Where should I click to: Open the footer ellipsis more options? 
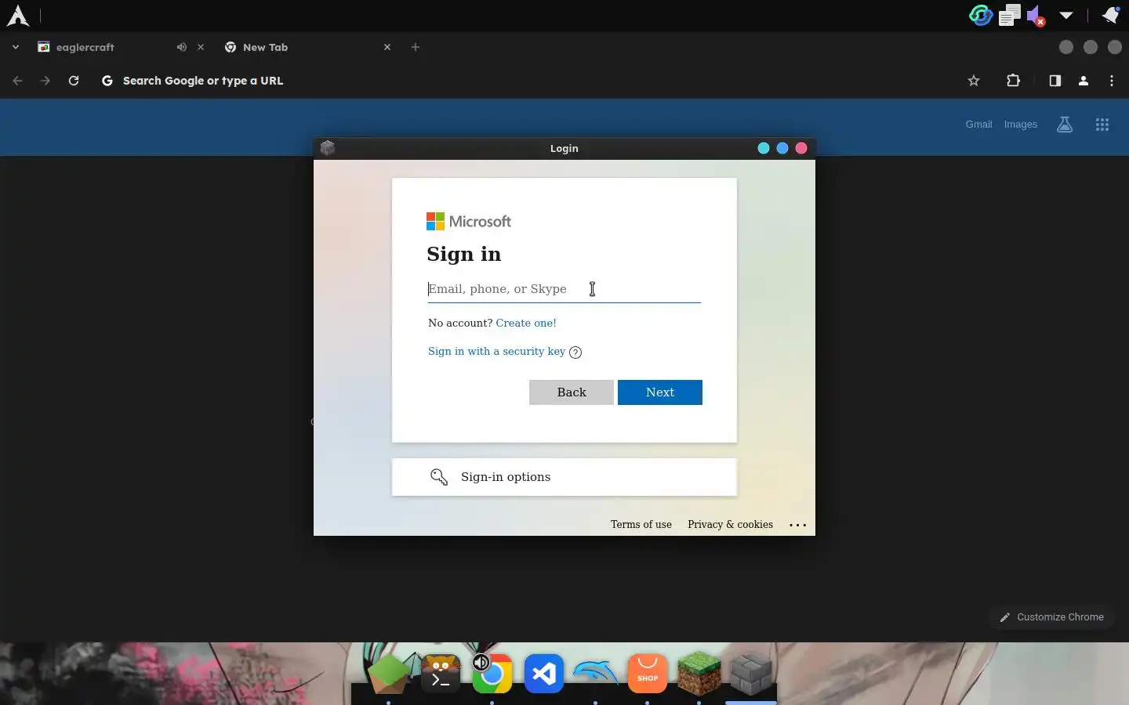tap(797, 525)
